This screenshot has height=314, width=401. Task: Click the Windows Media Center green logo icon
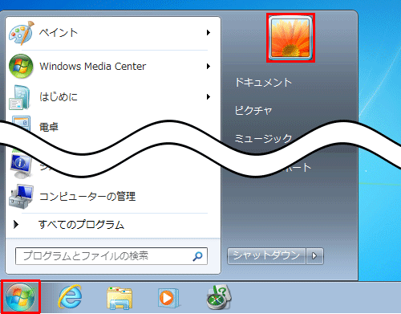tap(21, 66)
